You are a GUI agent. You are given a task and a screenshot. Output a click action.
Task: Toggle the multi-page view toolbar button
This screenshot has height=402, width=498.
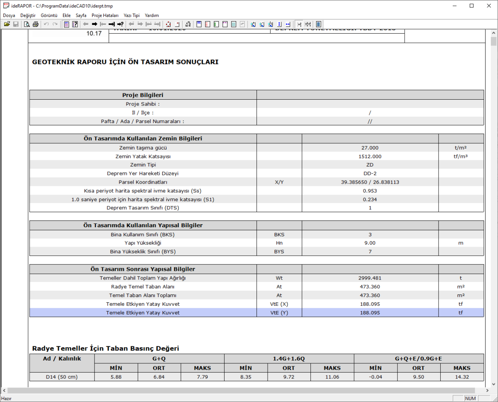[x=308, y=24]
